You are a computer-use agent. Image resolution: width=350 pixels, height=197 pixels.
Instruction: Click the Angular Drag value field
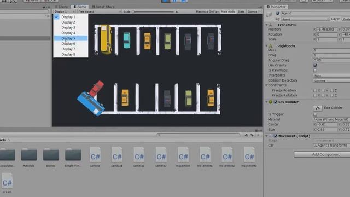point(331,60)
